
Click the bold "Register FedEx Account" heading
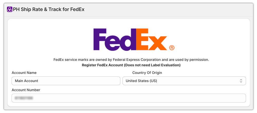102,65
